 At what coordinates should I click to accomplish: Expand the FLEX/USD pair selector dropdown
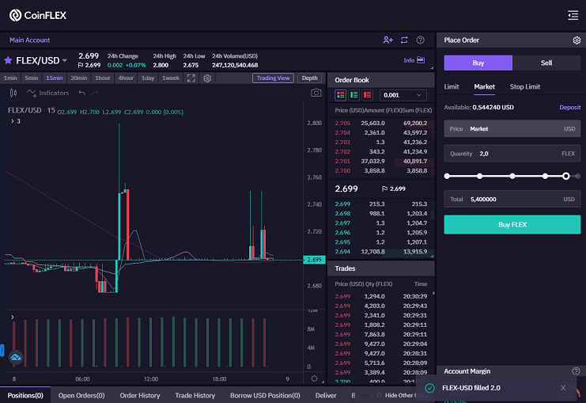coord(65,60)
